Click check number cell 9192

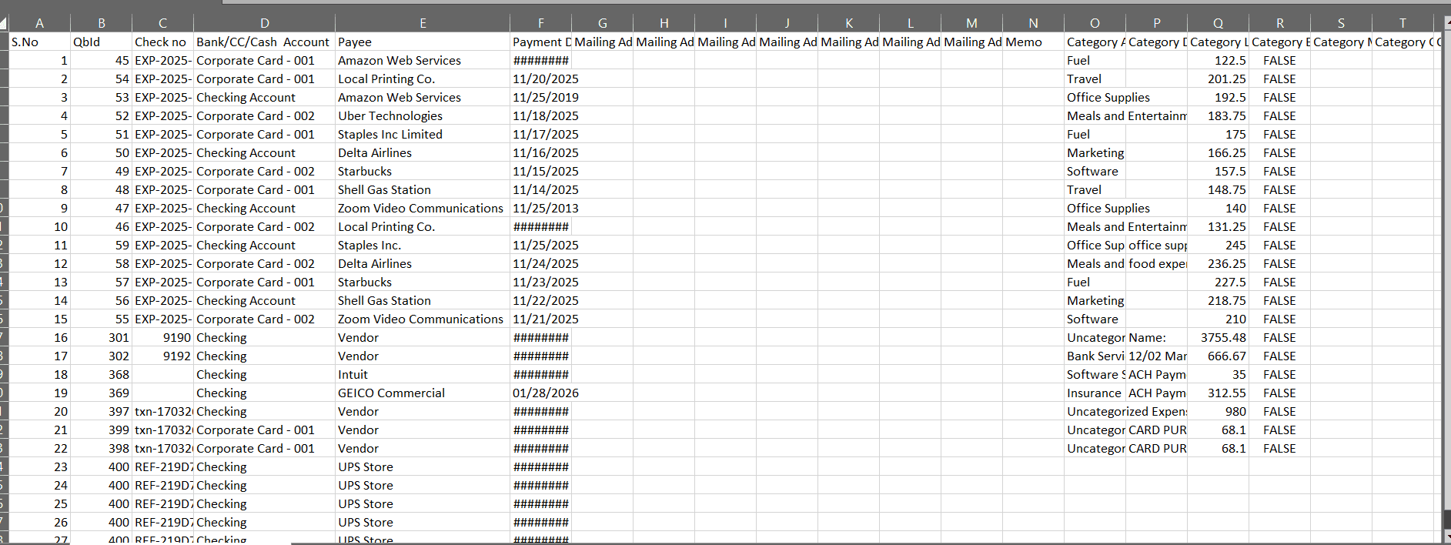pos(162,356)
